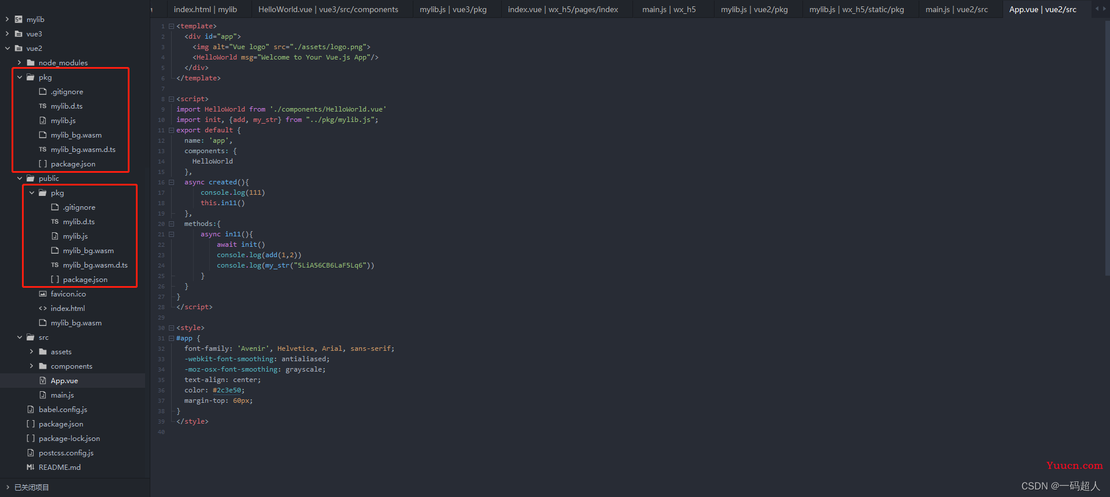Collapse the vue2 project

tap(7, 48)
